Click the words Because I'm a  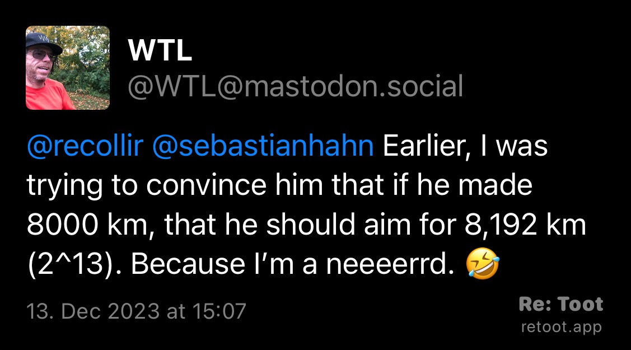click(224, 264)
